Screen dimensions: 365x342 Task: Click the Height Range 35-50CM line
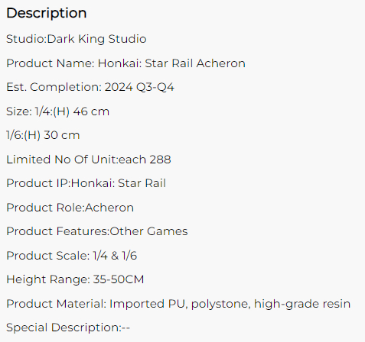click(x=75, y=279)
